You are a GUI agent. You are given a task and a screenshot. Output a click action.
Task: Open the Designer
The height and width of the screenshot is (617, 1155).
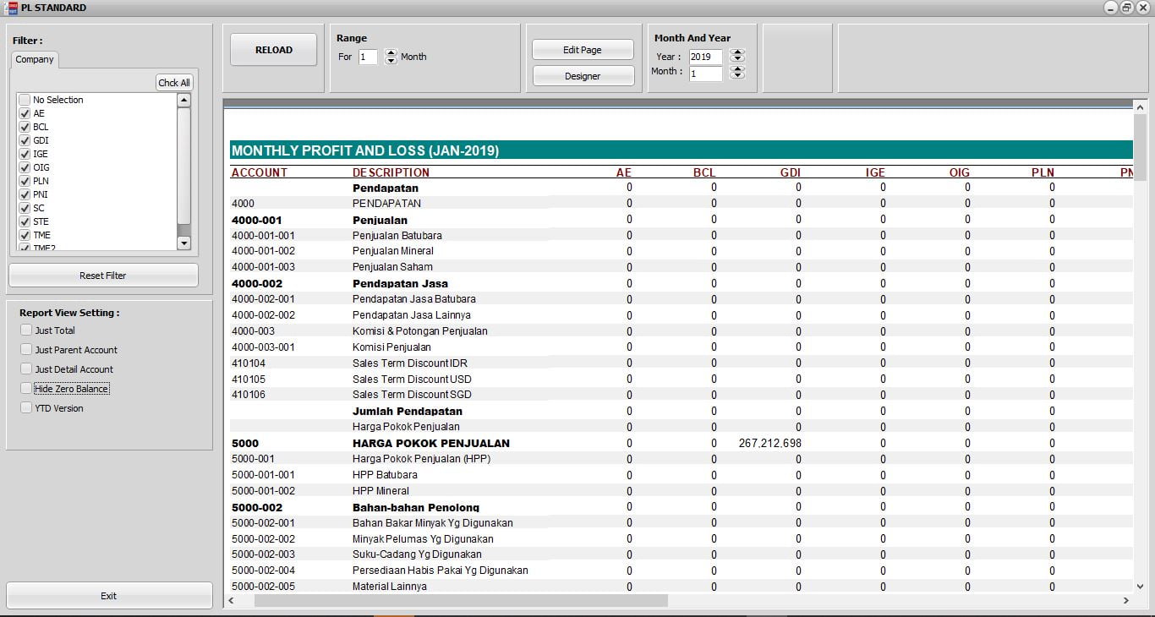[583, 76]
